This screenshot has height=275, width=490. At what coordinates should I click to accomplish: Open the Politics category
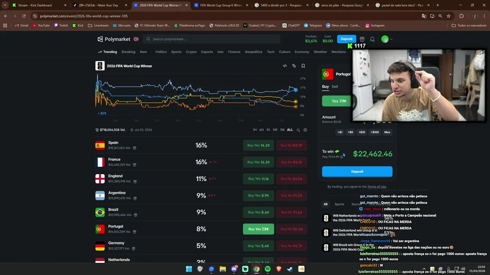click(x=161, y=52)
